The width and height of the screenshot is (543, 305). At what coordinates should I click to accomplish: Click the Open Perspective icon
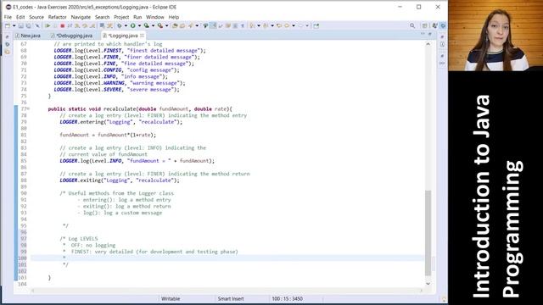(x=425, y=25)
